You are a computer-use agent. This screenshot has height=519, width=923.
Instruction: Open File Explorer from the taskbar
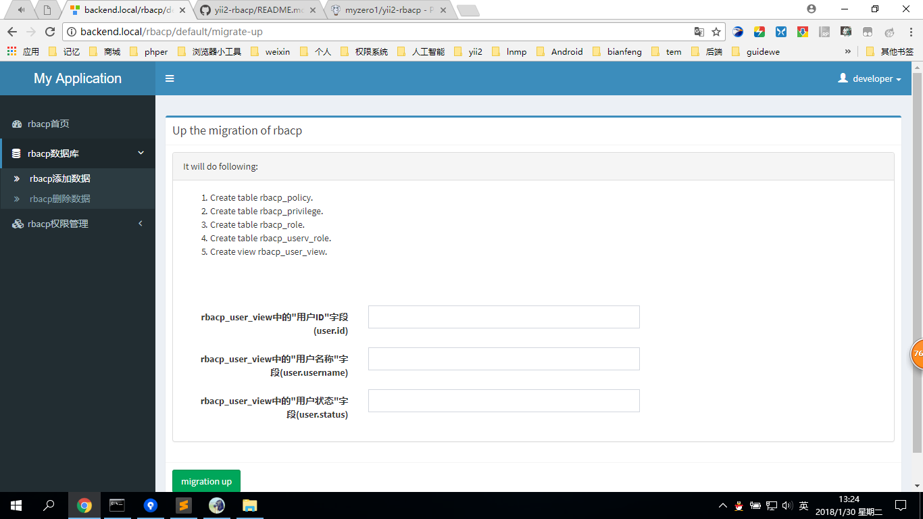click(x=250, y=505)
